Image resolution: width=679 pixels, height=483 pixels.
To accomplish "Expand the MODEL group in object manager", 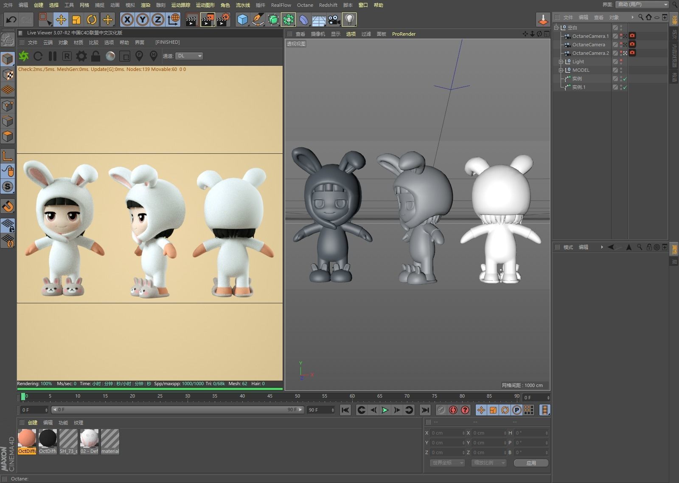I will click(561, 70).
